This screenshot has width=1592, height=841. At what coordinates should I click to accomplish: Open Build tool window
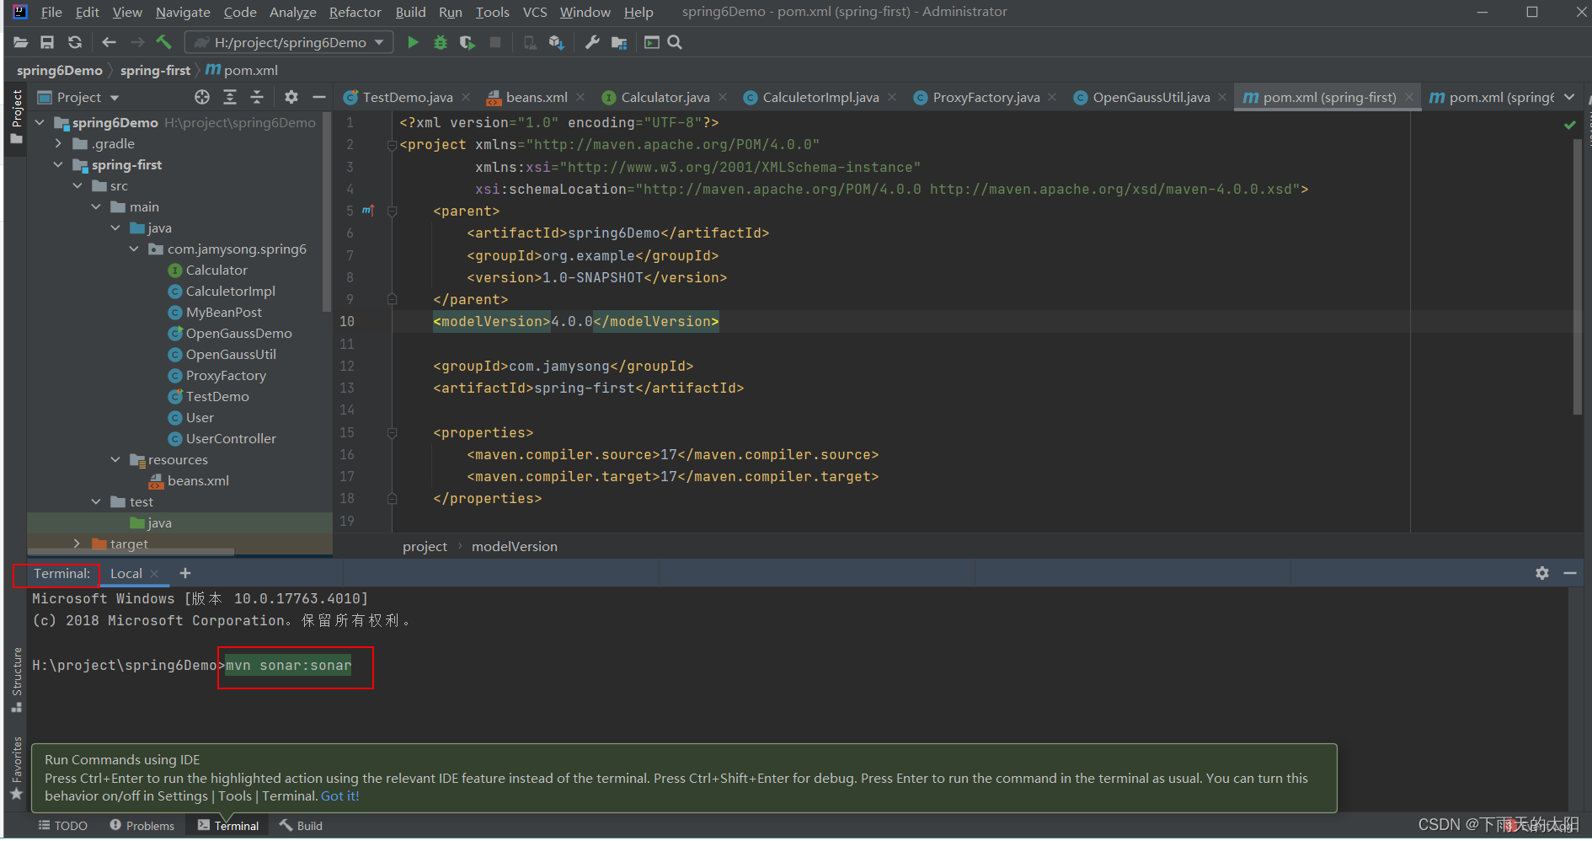(301, 826)
